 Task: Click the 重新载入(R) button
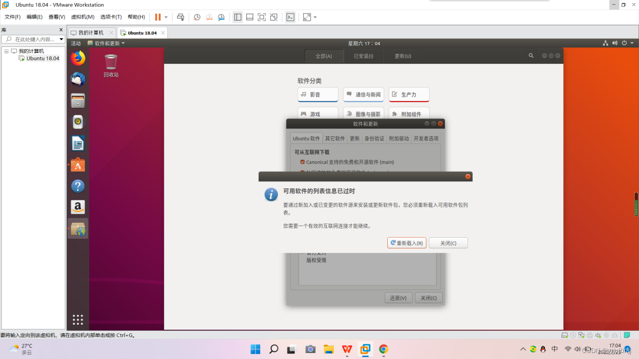(x=406, y=243)
